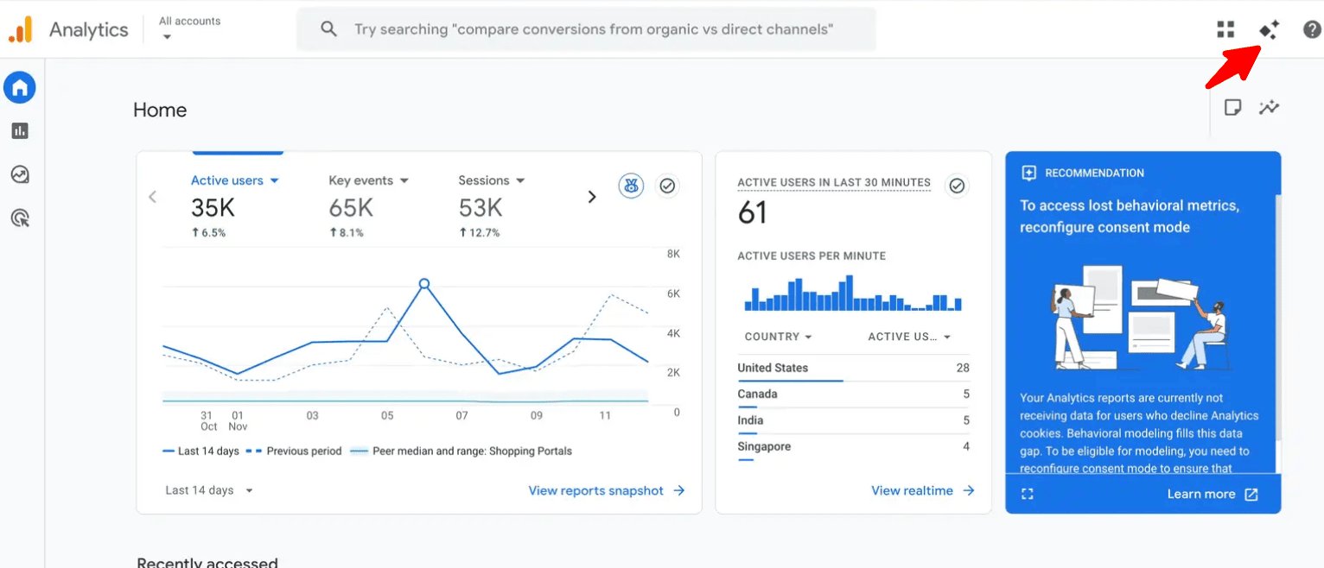
Task: Select the Reports icon in the left sidebar
Action: [x=19, y=130]
